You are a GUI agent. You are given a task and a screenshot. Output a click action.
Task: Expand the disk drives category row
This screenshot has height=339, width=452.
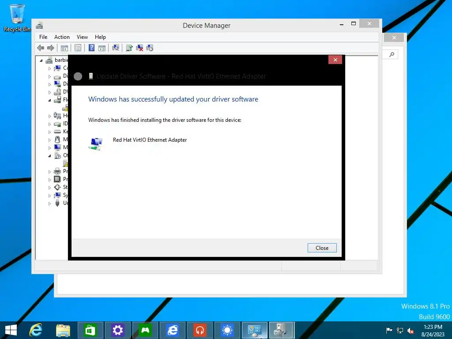(x=49, y=76)
